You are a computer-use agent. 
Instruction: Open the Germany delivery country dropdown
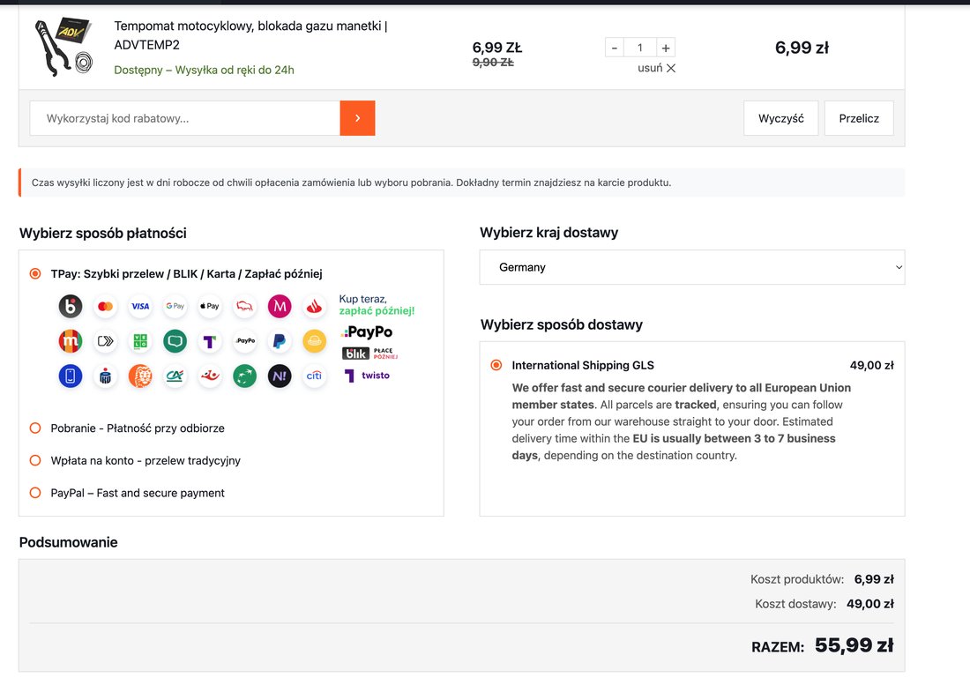(691, 267)
